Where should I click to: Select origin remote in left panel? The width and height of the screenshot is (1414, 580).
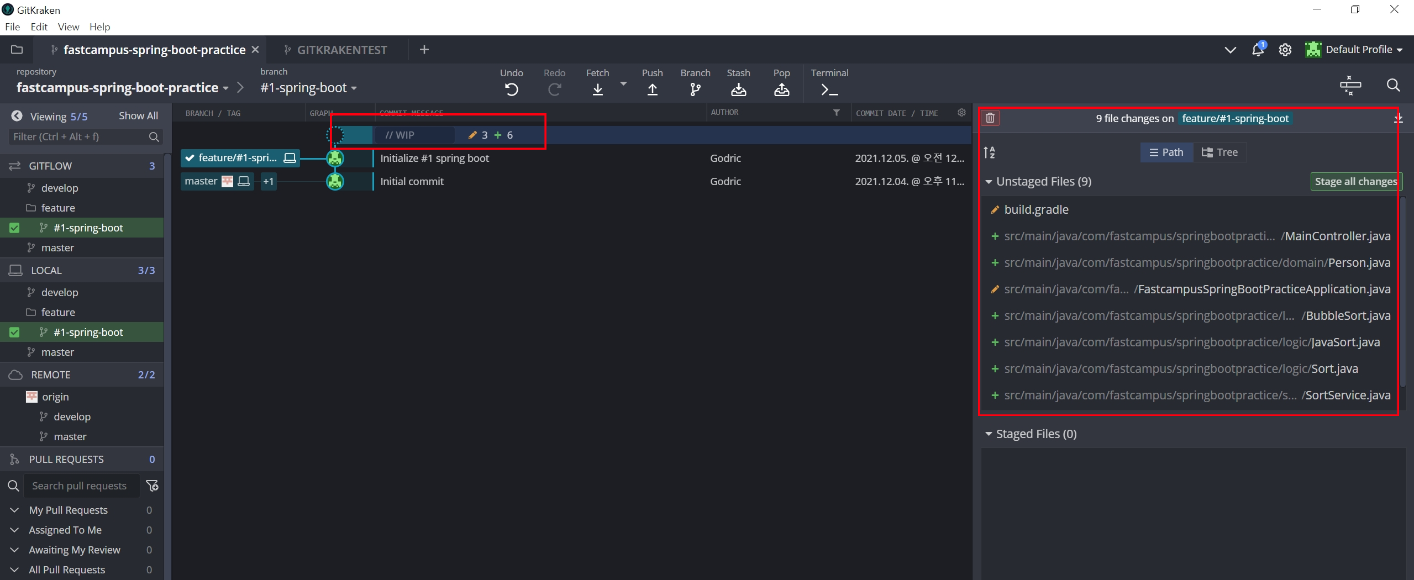click(x=55, y=397)
